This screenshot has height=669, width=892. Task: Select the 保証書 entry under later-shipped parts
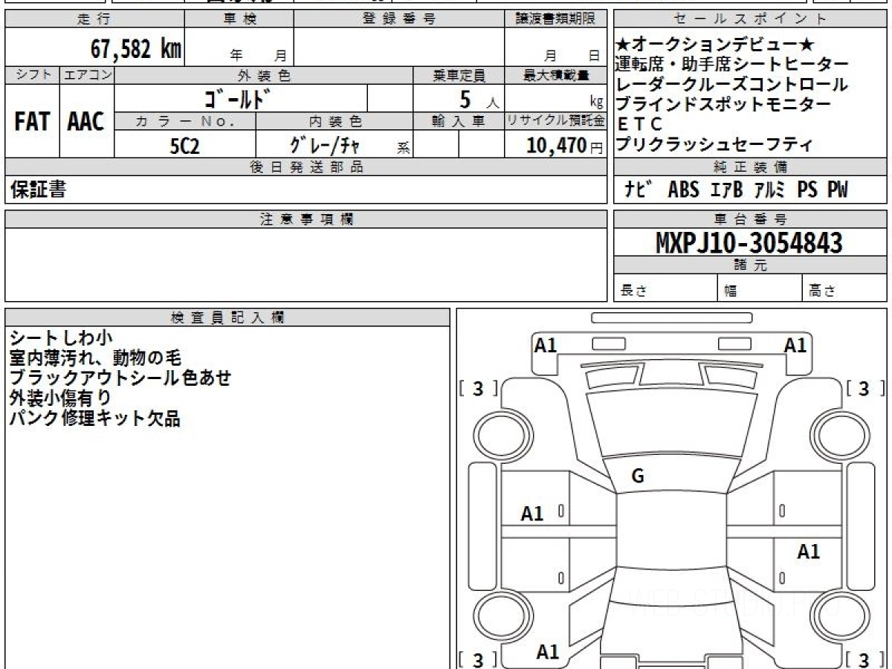click(37, 190)
